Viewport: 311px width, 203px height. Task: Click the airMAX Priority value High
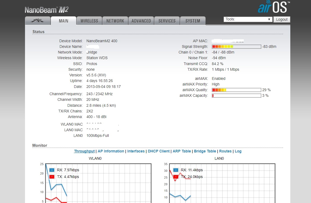pos(216,84)
